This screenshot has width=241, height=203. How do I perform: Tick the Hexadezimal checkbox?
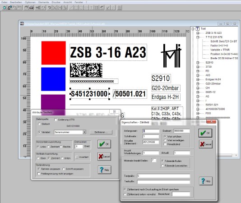coord(165,144)
